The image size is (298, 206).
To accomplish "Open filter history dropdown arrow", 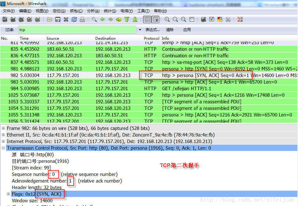I will coord(140,30).
